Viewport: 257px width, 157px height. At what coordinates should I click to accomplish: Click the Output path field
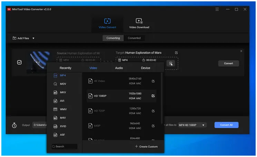(40, 125)
